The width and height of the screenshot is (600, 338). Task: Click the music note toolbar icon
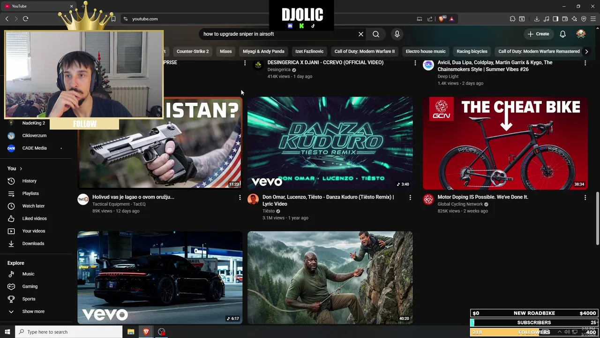(546, 19)
